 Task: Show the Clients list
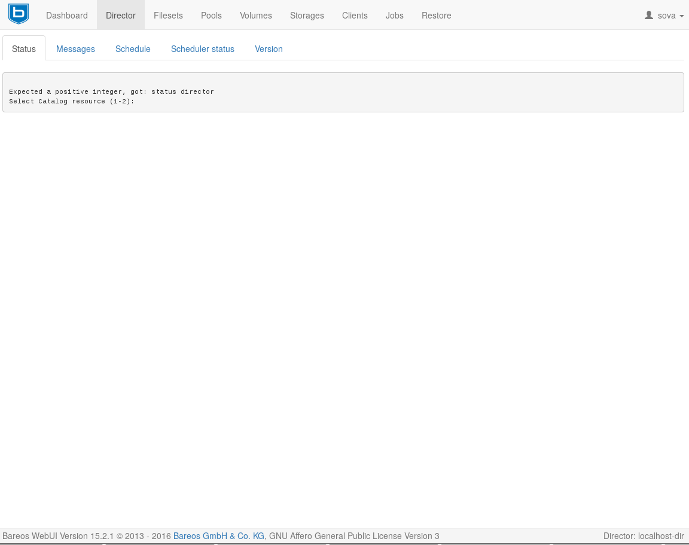click(x=355, y=16)
